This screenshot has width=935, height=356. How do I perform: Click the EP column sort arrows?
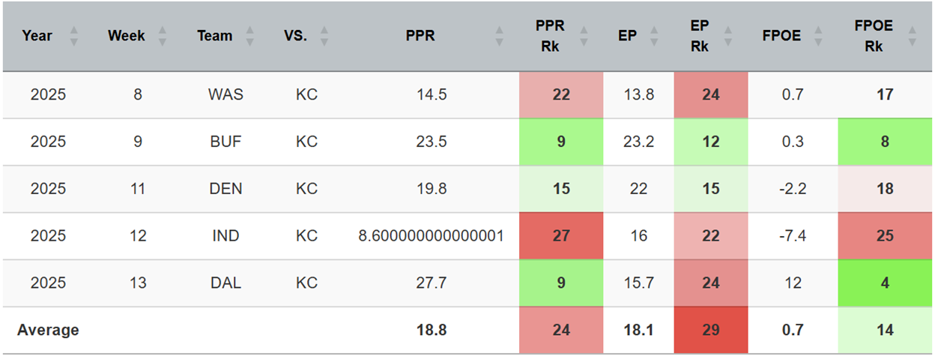tap(653, 36)
